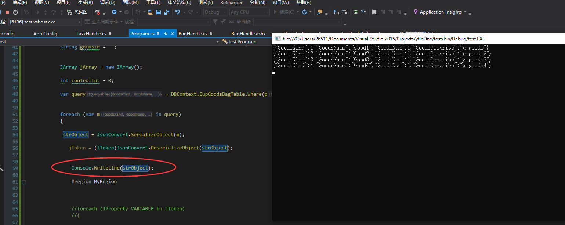This screenshot has height=225, width=565.
Task: Open the Any CPU platform dropdown
Action: [x=249, y=12]
